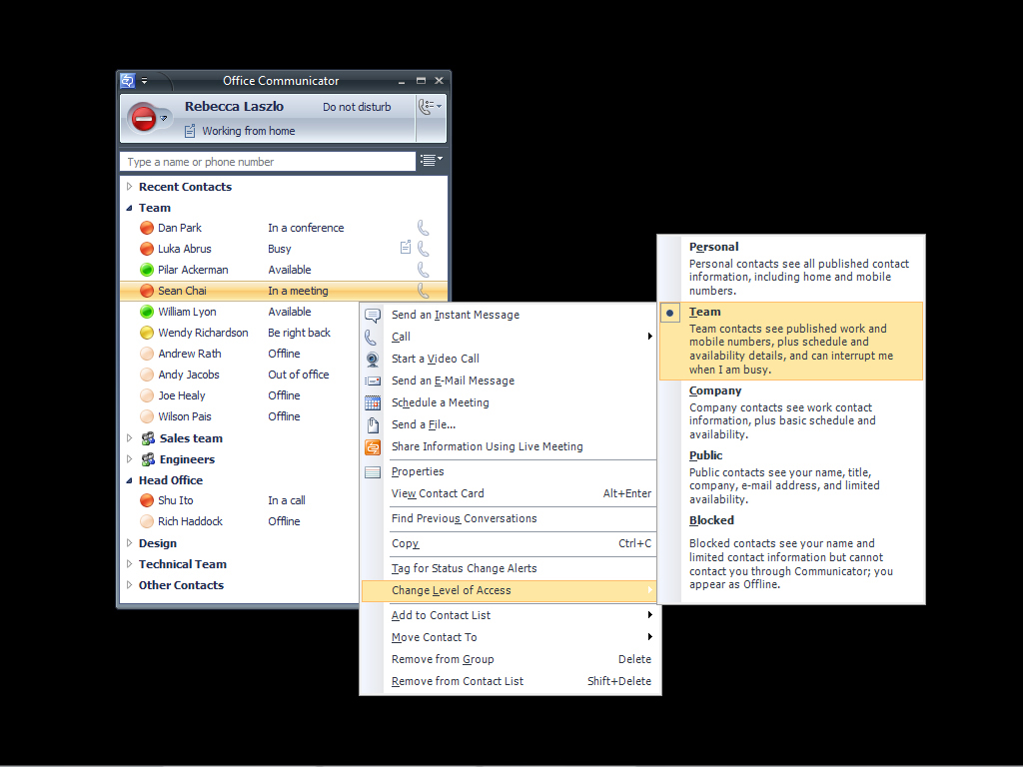Choose the Public access level

pyautogui.click(x=791, y=476)
